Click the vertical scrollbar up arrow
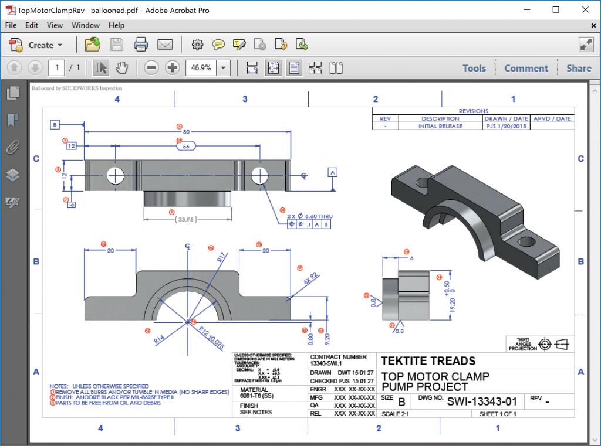Viewport: 601px width, 446px height. coord(595,91)
